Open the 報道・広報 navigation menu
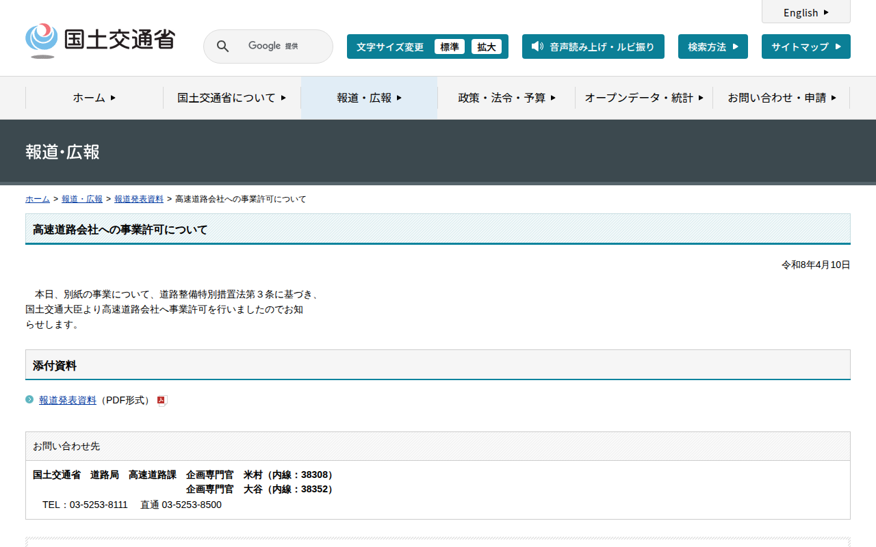This screenshot has height=547, width=876. click(370, 98)
